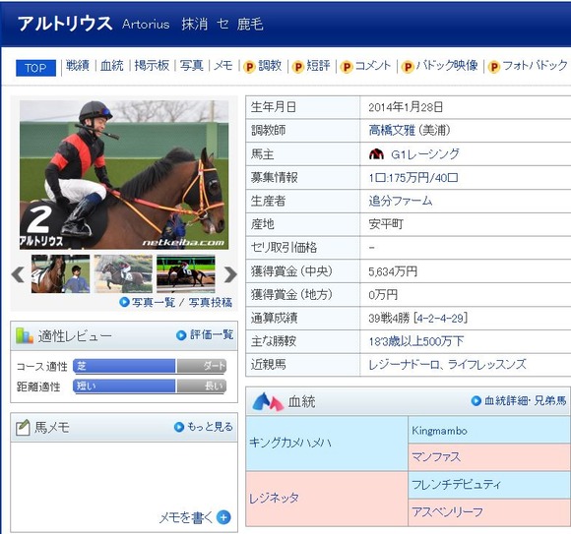Open アスペンリーフ pedigree link

point(447,511)
